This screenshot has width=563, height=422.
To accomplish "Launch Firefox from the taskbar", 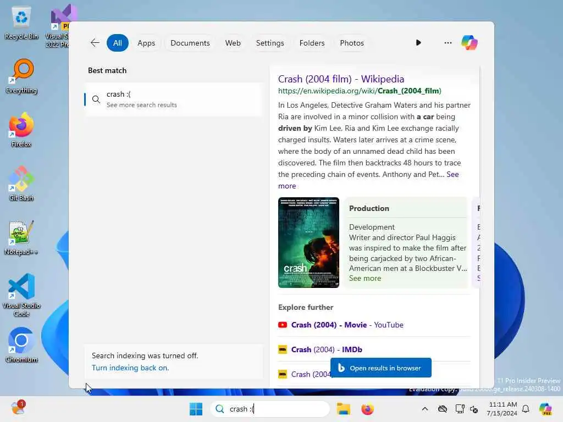I will pyautogui.click(x=367, y=409).
